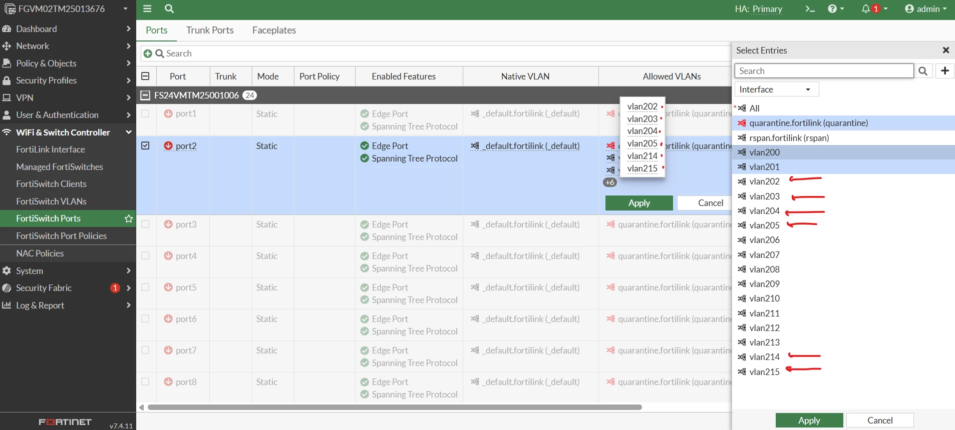Uncheck the port2 row checkbox

point(145,145)
